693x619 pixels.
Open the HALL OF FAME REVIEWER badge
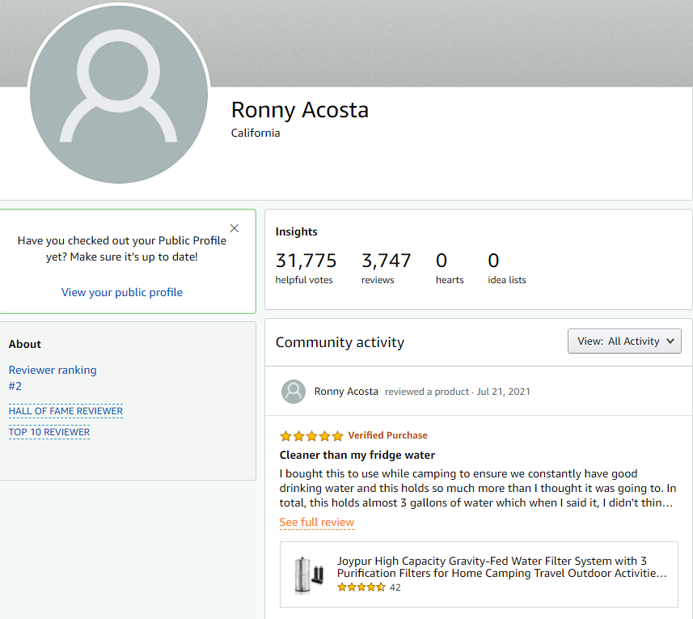click(x=65, y=411)
